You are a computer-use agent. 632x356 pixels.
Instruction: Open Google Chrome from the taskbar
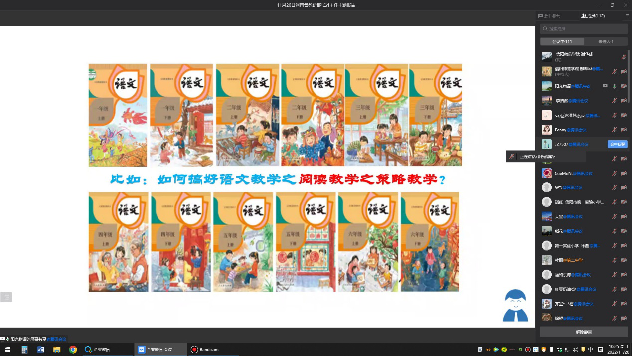tap(73, 350)
